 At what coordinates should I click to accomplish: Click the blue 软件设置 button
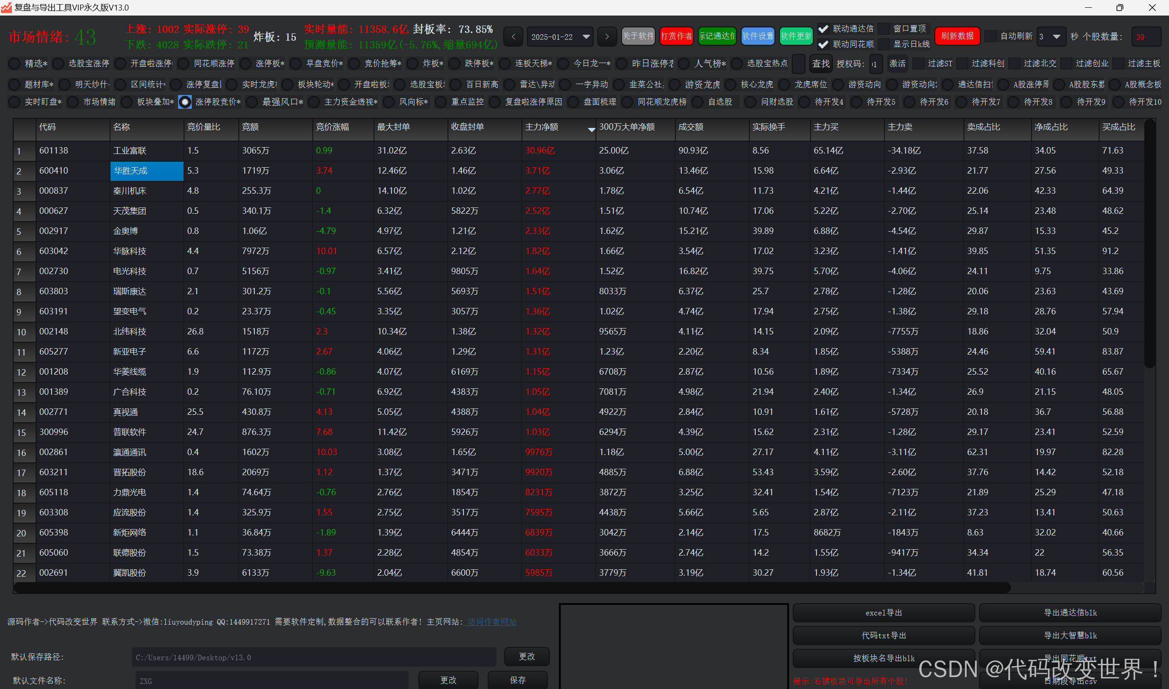click(x=758, y=36)
